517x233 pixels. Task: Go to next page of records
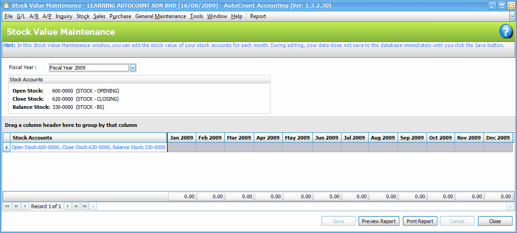tap(76, 206)
